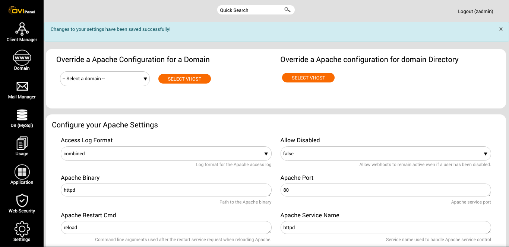
Task: Click the 'Apache Service Name' label
Action: 310,215
